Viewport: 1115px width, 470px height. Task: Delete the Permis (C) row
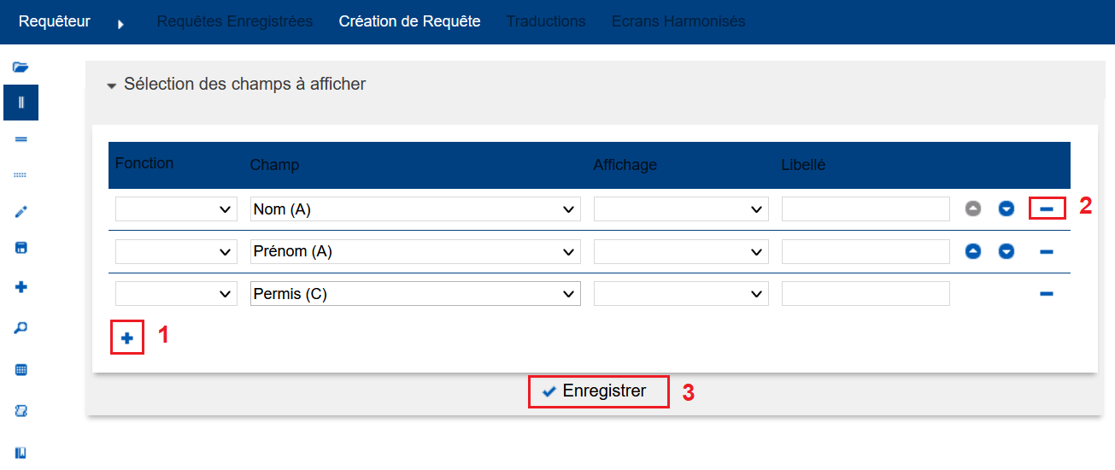(x=1047, y=294)
